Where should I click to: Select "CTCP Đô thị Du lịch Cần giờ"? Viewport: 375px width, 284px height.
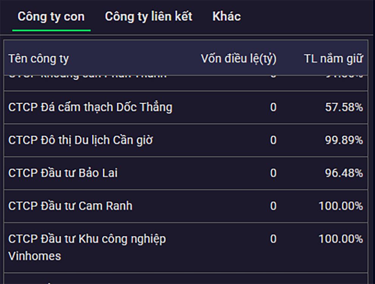coord(81,140)
